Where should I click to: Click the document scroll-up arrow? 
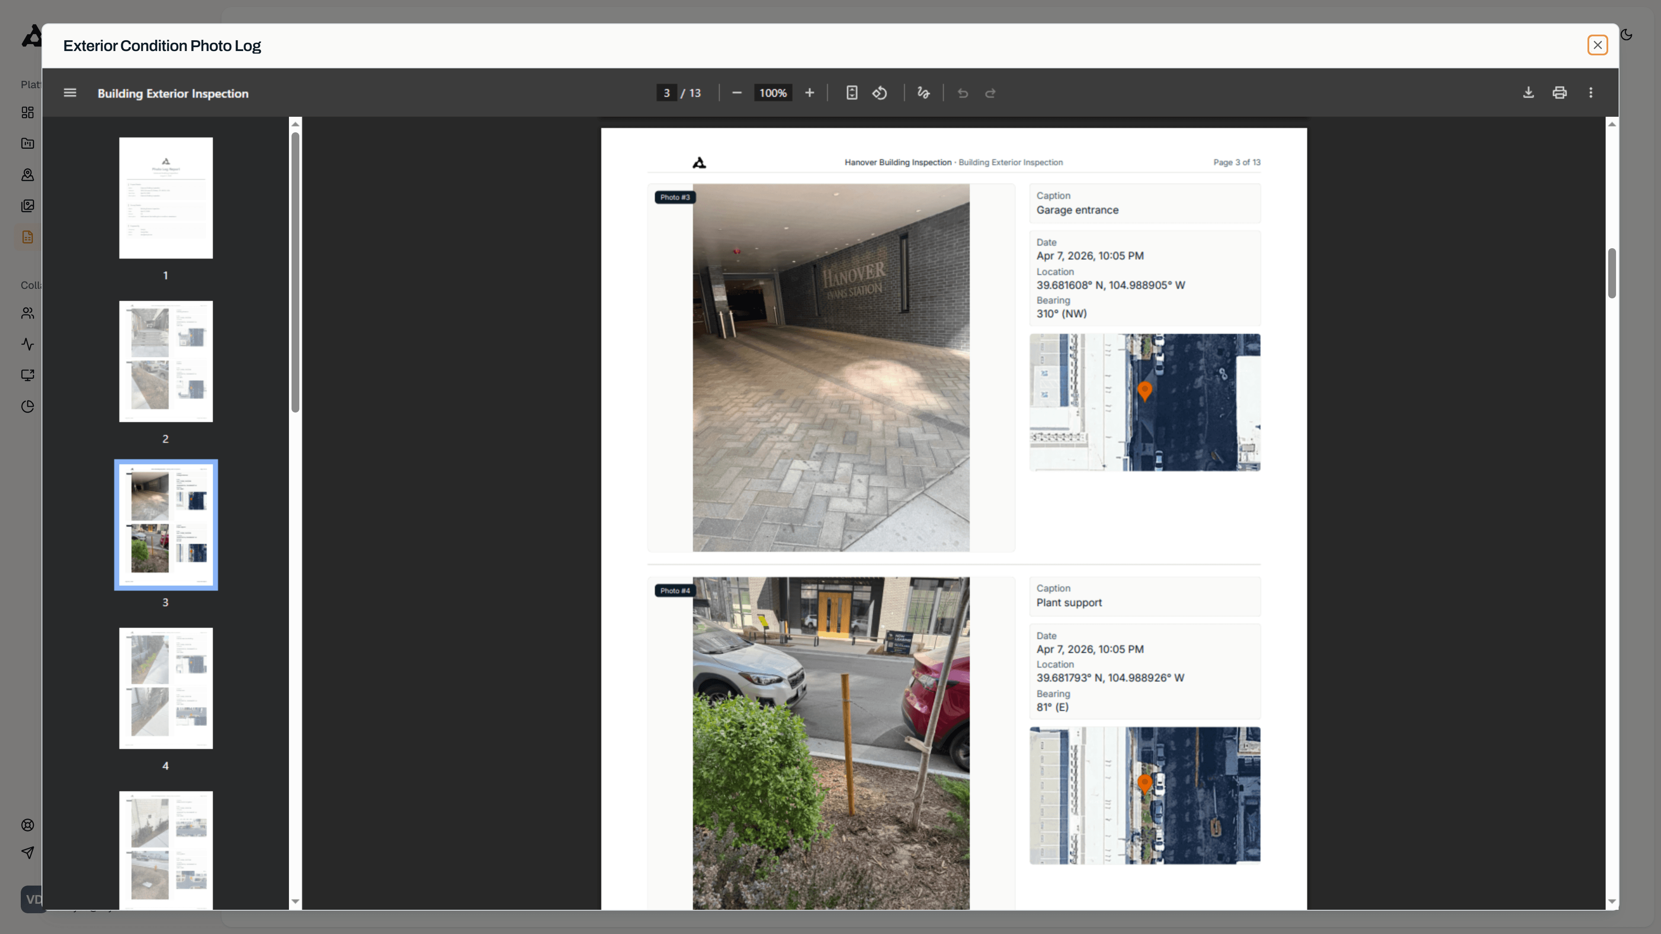(1611, 124)
